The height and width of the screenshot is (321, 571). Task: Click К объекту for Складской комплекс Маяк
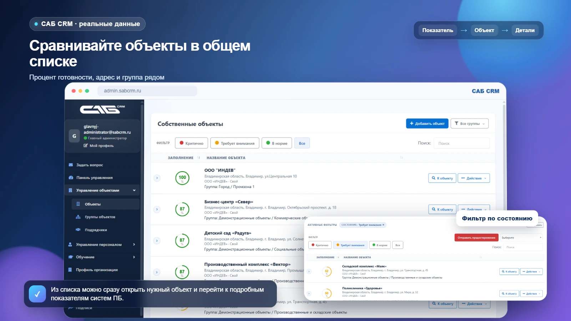tap(509, 271)
